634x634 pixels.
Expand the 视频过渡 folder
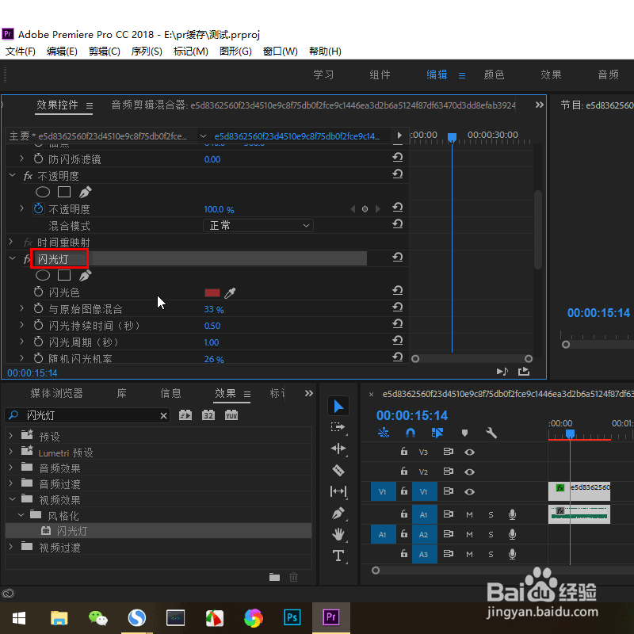tap(11, 546)
